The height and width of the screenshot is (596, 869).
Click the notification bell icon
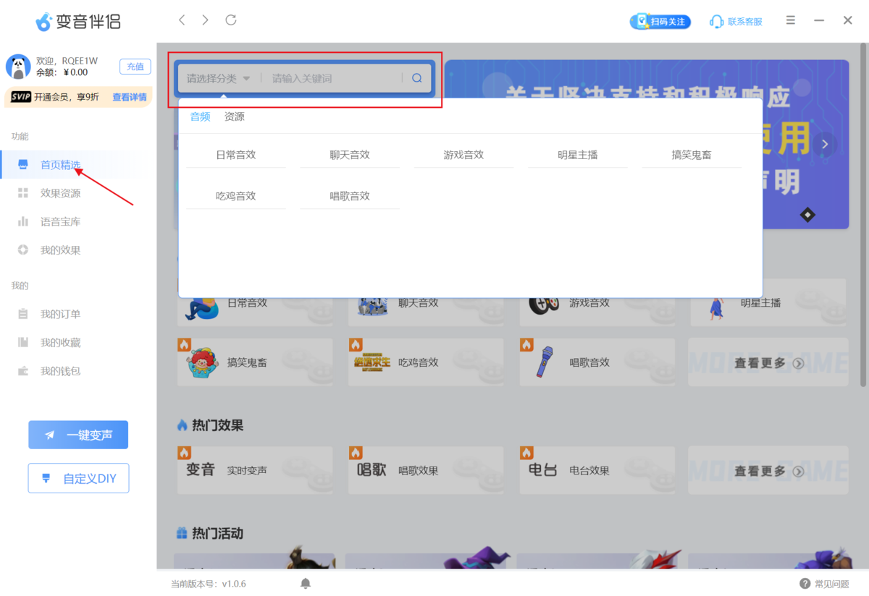coord(306,583)
